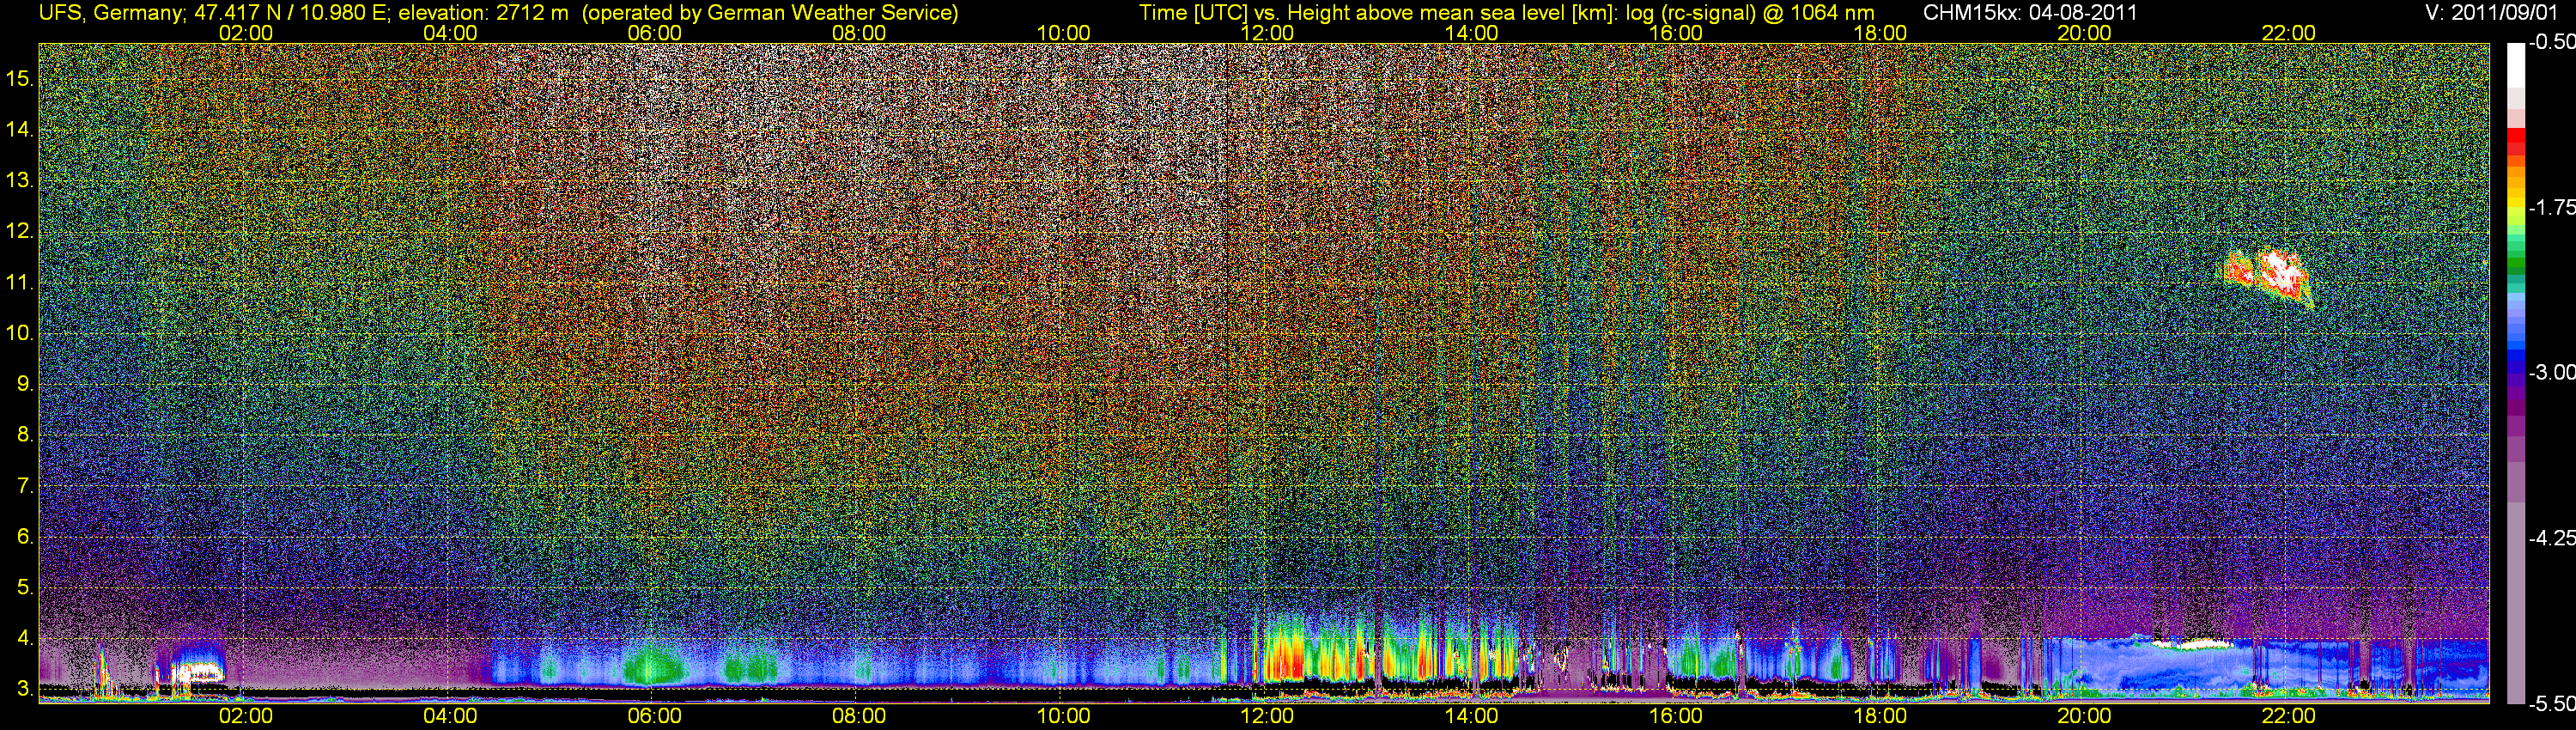Image resolution: width=2576 pixels, height=730 pixels.
Task: Click the 18:00 label on top time axis
Action: coord(1879,33)
